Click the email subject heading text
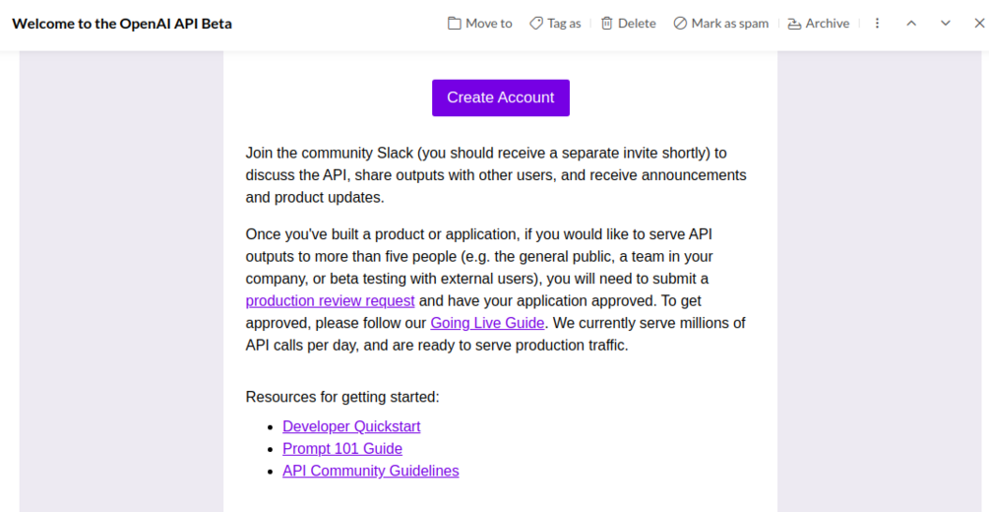The image size is (989, 512). [122, 24]
